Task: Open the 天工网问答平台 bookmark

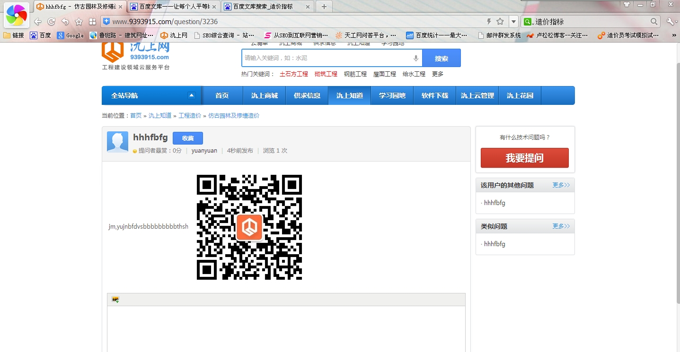Action: pyautogui.click(x=365, y=35)
